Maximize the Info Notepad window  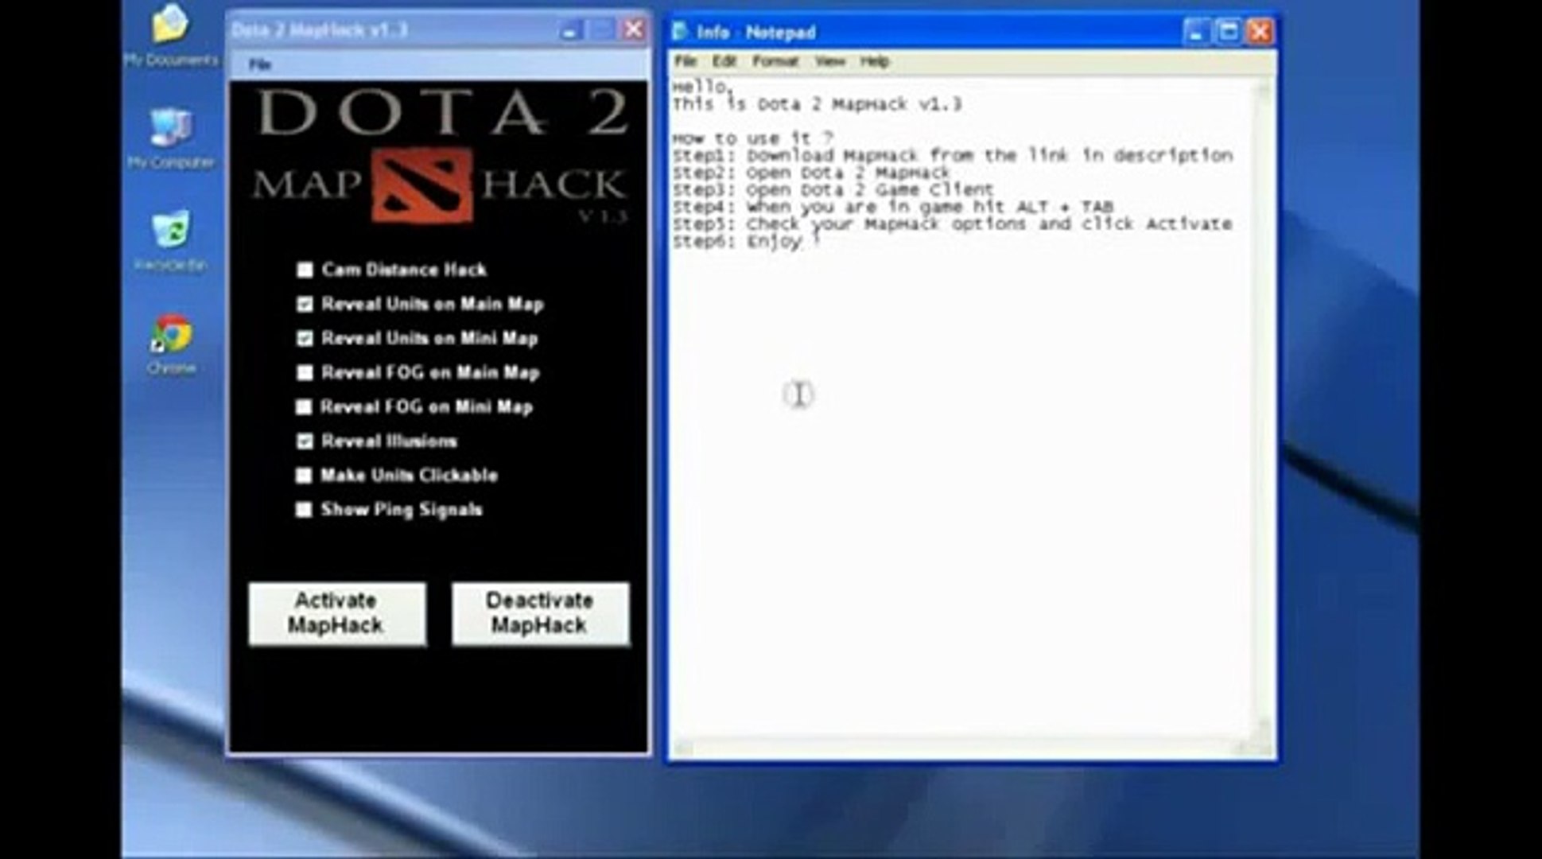1228,32
